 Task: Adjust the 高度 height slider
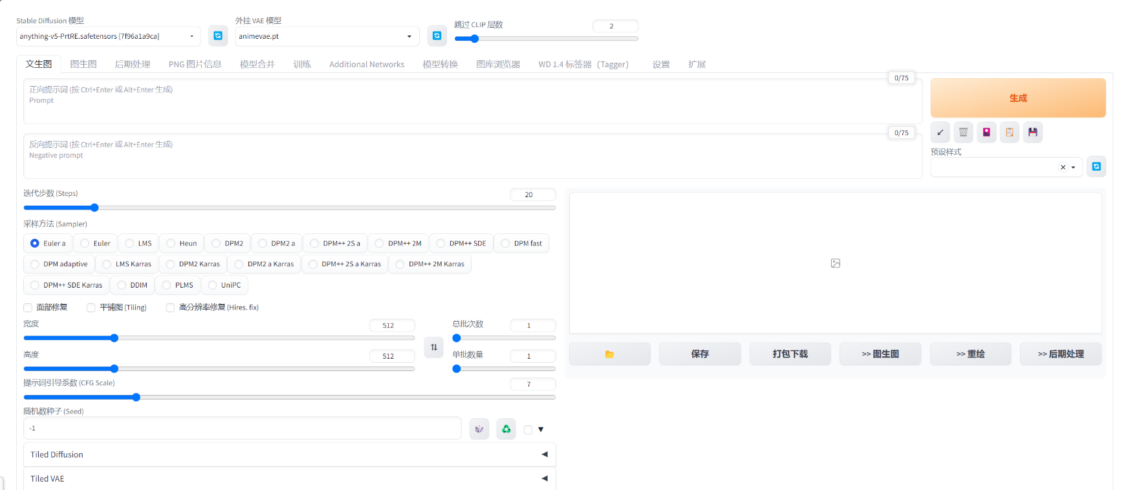tap(219, 368)
